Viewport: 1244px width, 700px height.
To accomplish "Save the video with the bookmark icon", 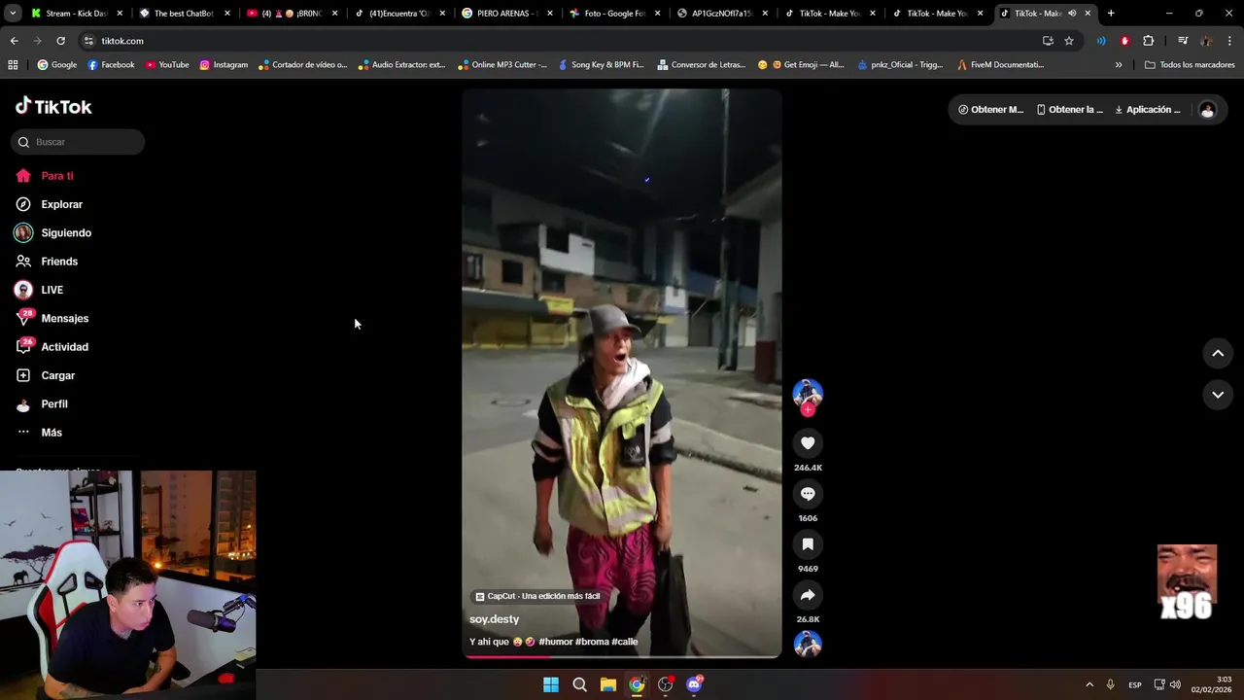I will tap(808, 544).
